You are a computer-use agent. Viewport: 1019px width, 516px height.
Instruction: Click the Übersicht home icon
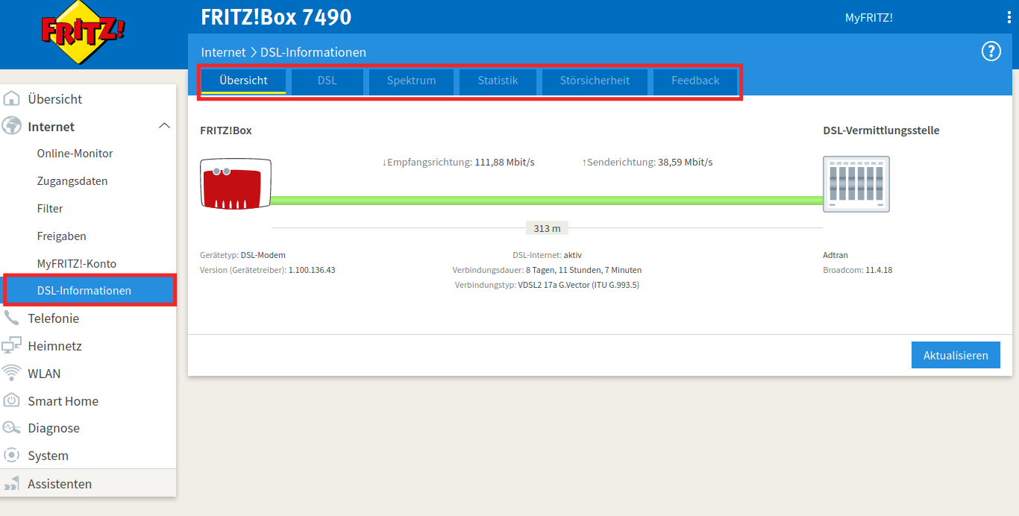(x=13, y=98)
